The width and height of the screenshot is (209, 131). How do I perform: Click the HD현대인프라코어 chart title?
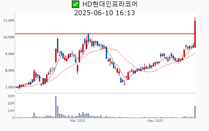[110, 4]
